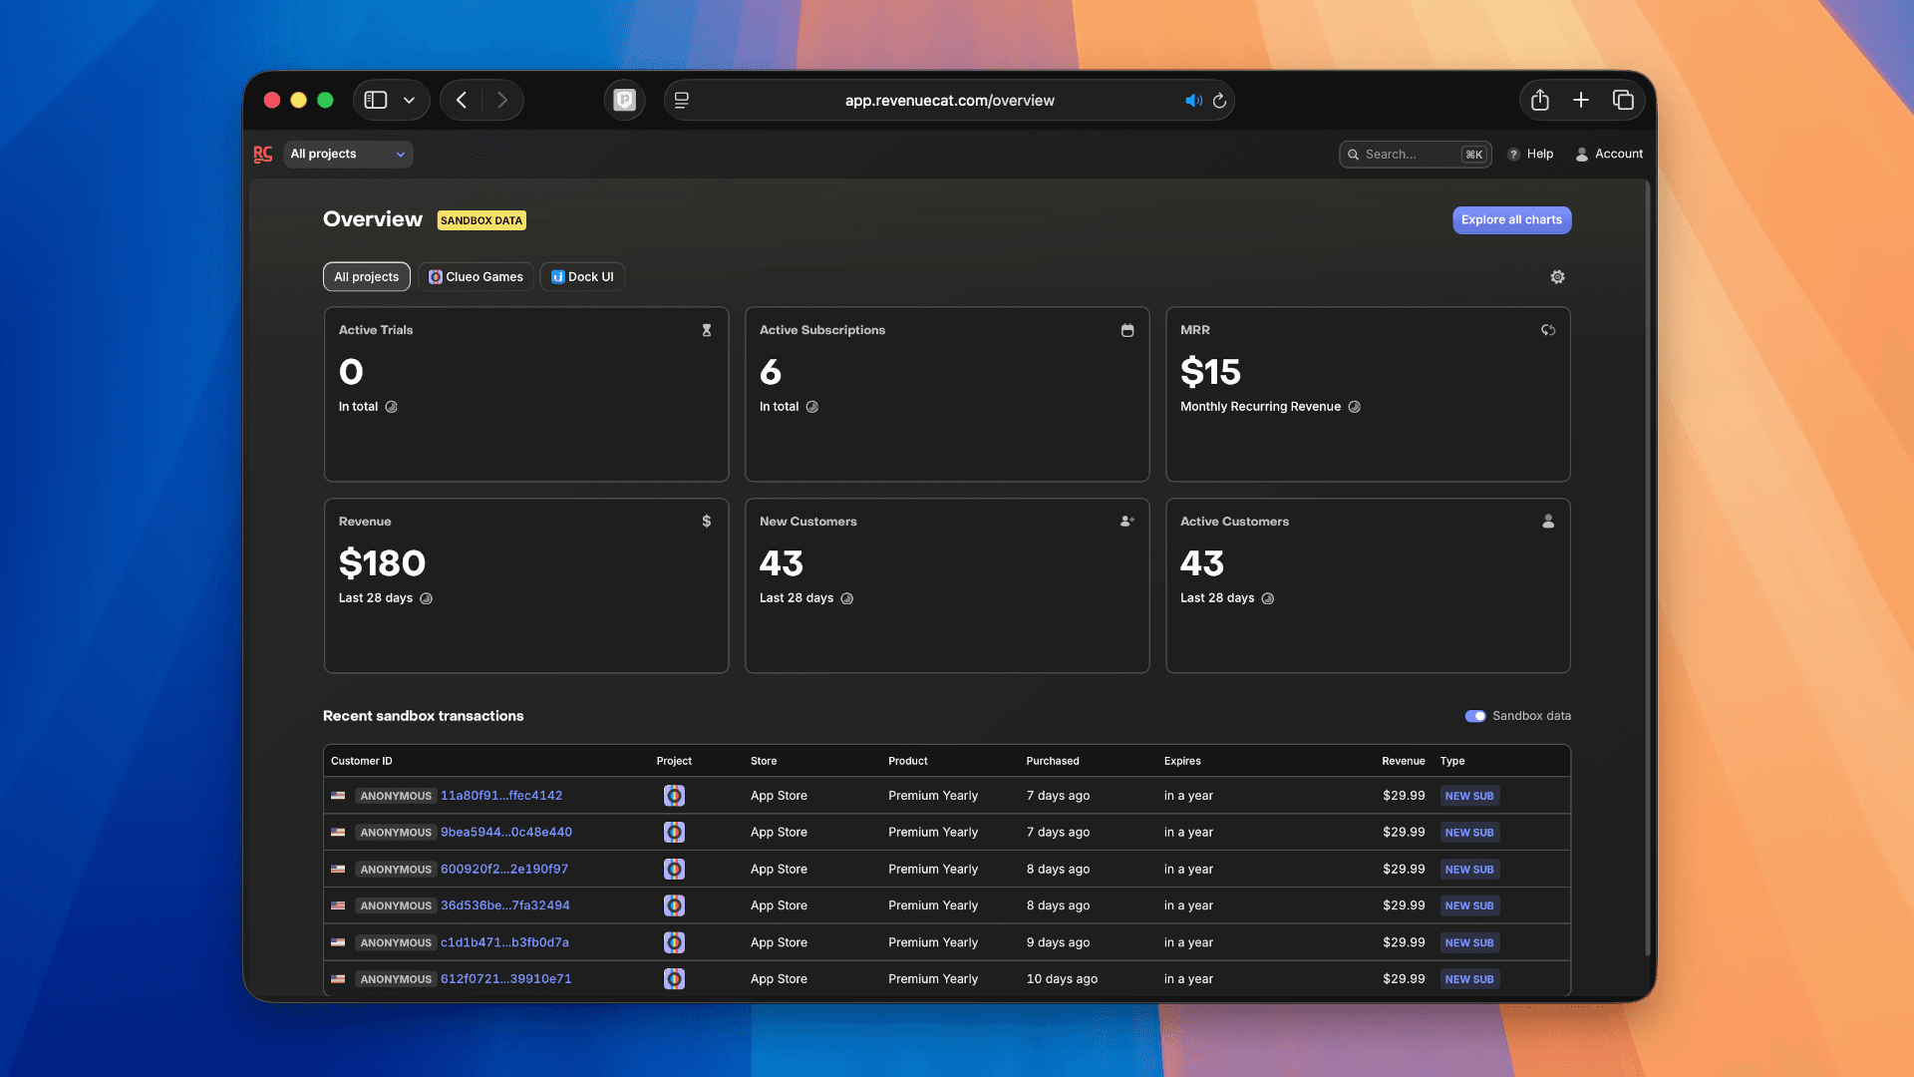Mute tab audio speaker icon
The width and height of the screenshot is (1914, 1077).
(x=1193, y=101)
